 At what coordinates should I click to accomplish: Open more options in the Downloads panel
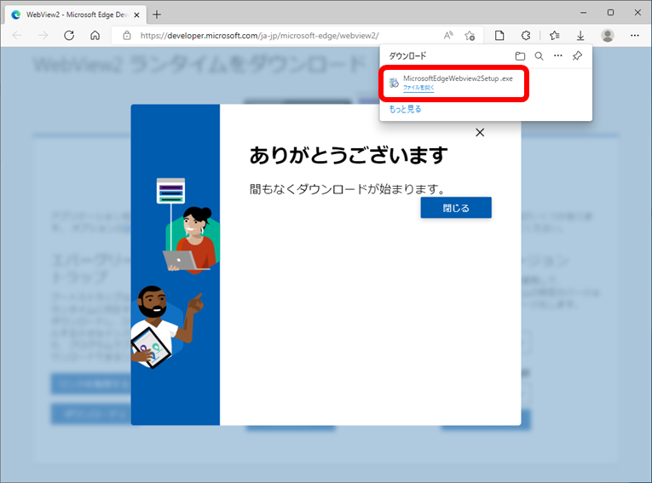coord(558,55)
